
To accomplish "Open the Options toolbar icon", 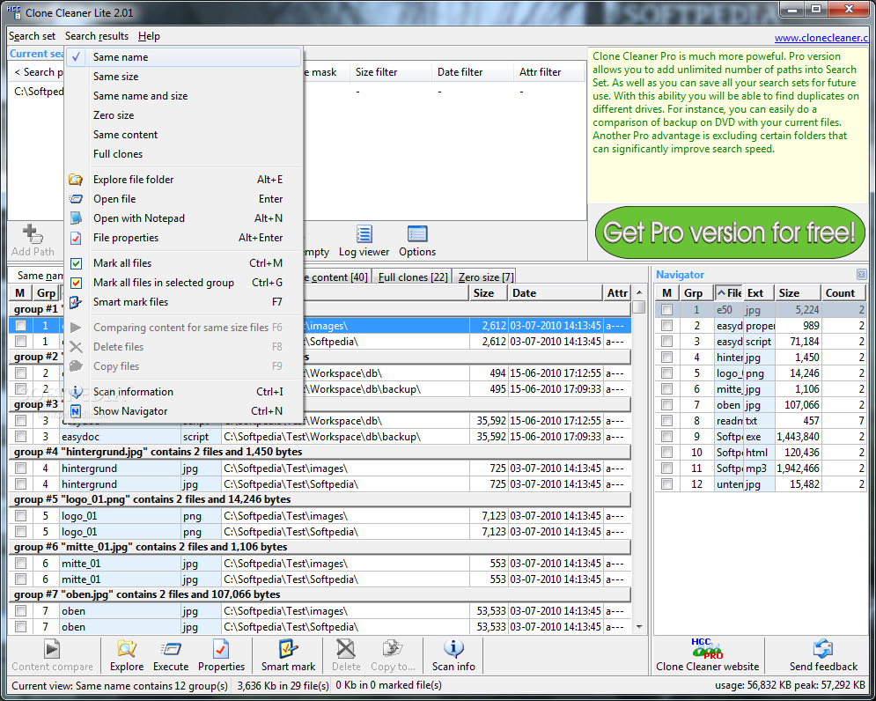I will [x=417, y=234].
